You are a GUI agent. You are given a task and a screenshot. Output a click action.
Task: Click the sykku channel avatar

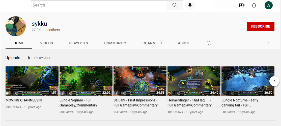coord(16,26)
